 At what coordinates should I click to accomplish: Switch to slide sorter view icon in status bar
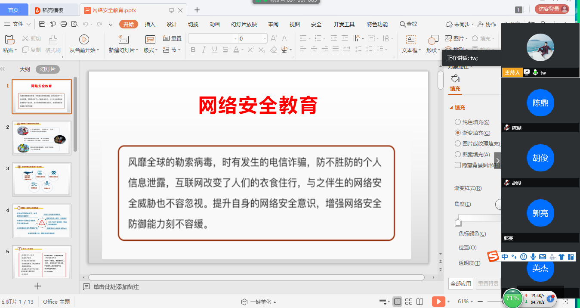[409, 302]
